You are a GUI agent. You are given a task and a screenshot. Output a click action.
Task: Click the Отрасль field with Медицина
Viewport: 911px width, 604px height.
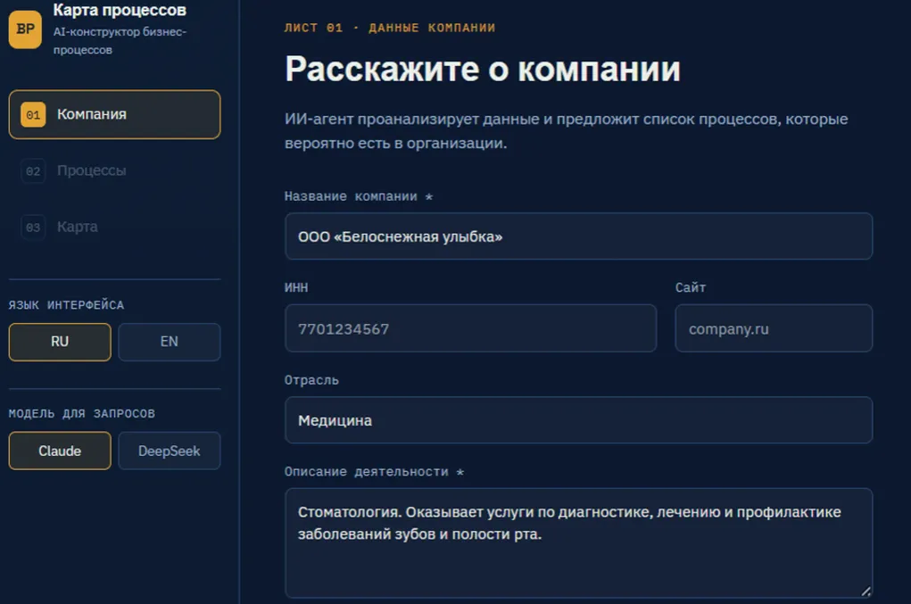point(579,420)
